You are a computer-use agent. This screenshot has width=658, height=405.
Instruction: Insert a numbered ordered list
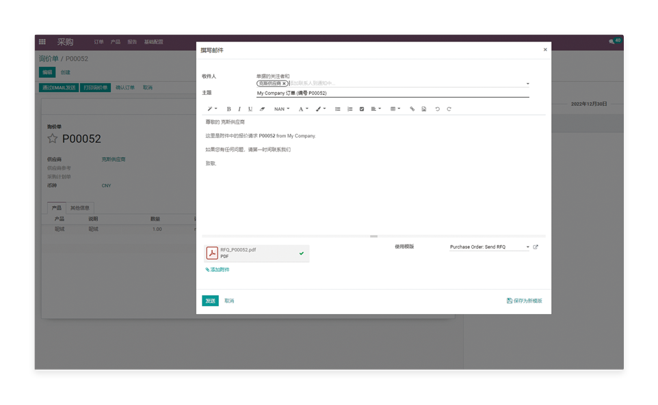point(350,109)
